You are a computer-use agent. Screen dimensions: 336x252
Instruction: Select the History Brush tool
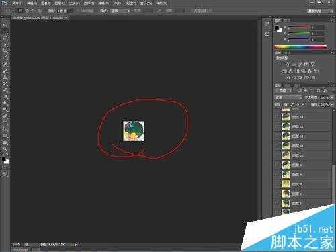pyautogui.click(x=5, y=84)
